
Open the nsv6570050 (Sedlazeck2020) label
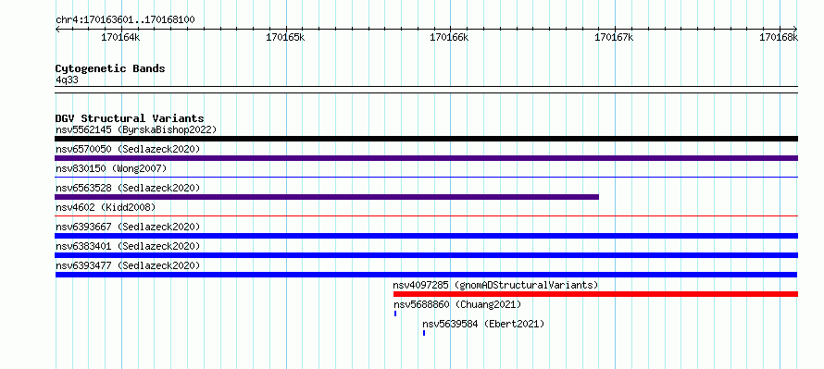[128, 149]
